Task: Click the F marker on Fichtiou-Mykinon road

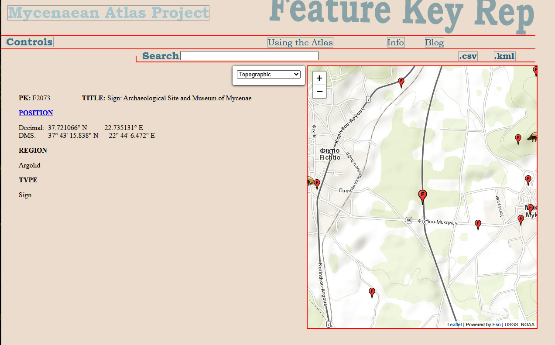Action: pyautogui.click(x=478, y=224)
